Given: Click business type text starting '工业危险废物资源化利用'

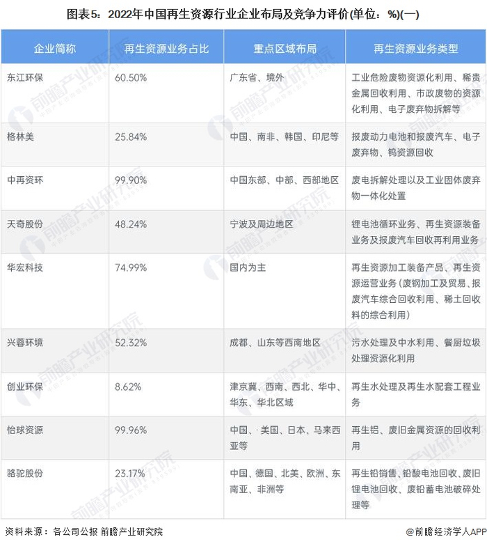Looking at the screenshot, I should (416, 93).
